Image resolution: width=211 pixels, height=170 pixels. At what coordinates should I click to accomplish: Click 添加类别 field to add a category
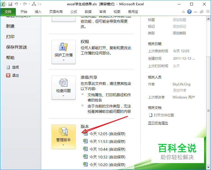click(179, 33)
